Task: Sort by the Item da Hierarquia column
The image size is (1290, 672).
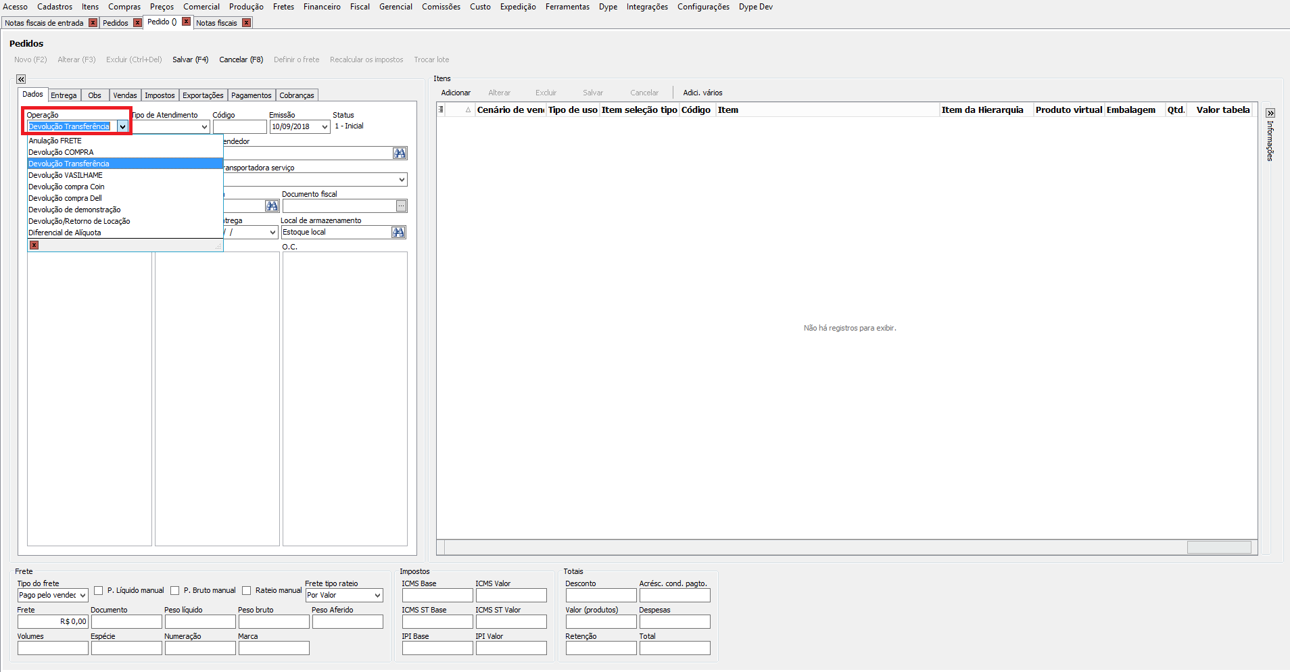Action: point(986,110)
